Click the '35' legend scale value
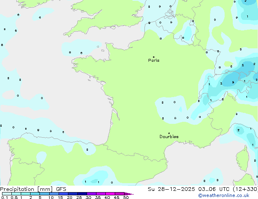Screen dimensions: 258x199 pos(98,197)
